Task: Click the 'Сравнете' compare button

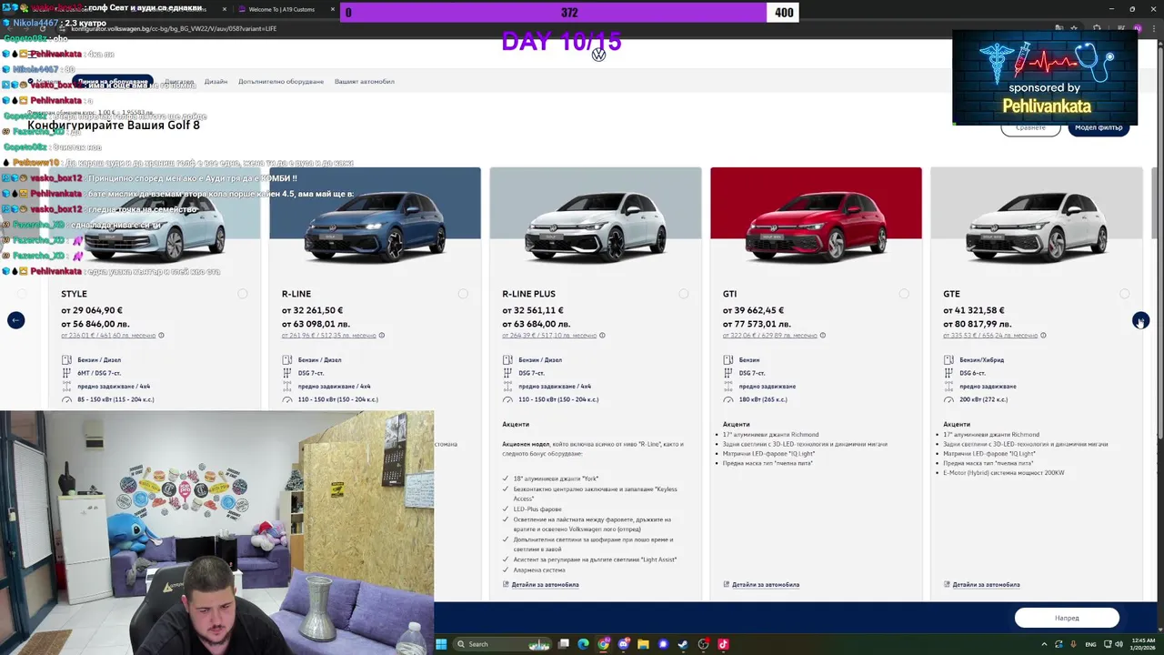Action: [x=1030, y=128]
